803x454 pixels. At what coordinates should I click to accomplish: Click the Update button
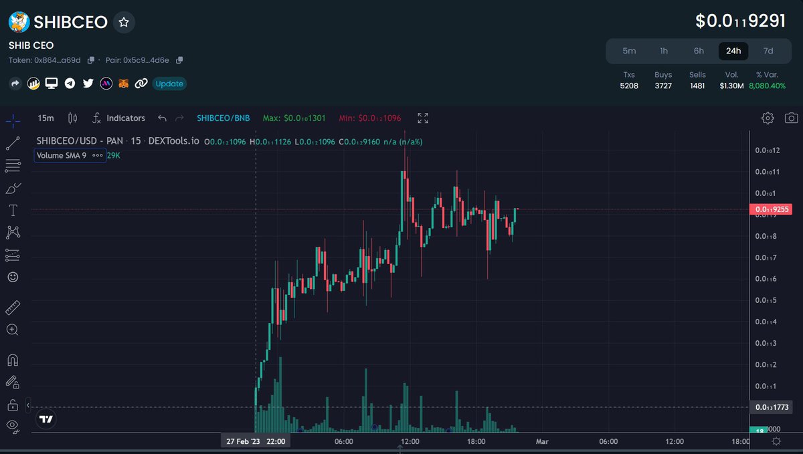(169, 83)
